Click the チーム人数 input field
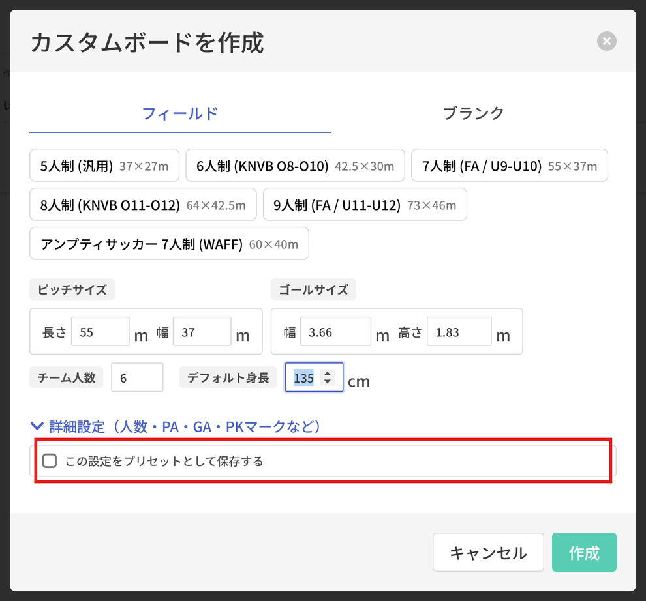 tap(137, 377)
